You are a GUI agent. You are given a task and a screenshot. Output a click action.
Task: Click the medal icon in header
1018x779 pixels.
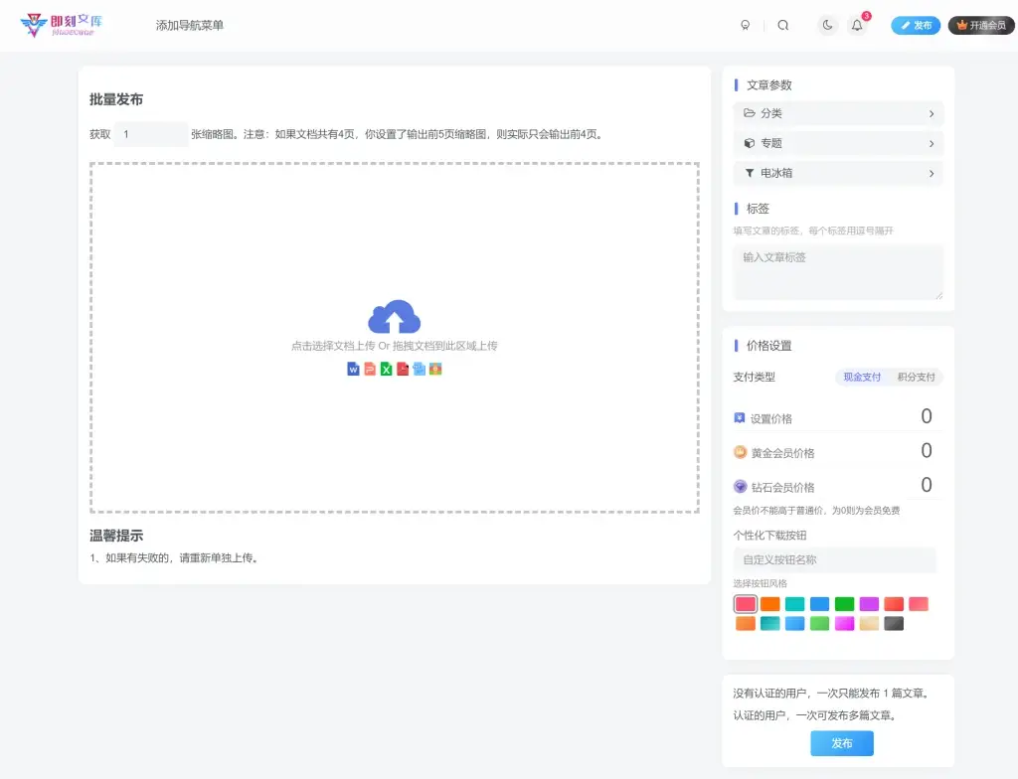point(745,26)
